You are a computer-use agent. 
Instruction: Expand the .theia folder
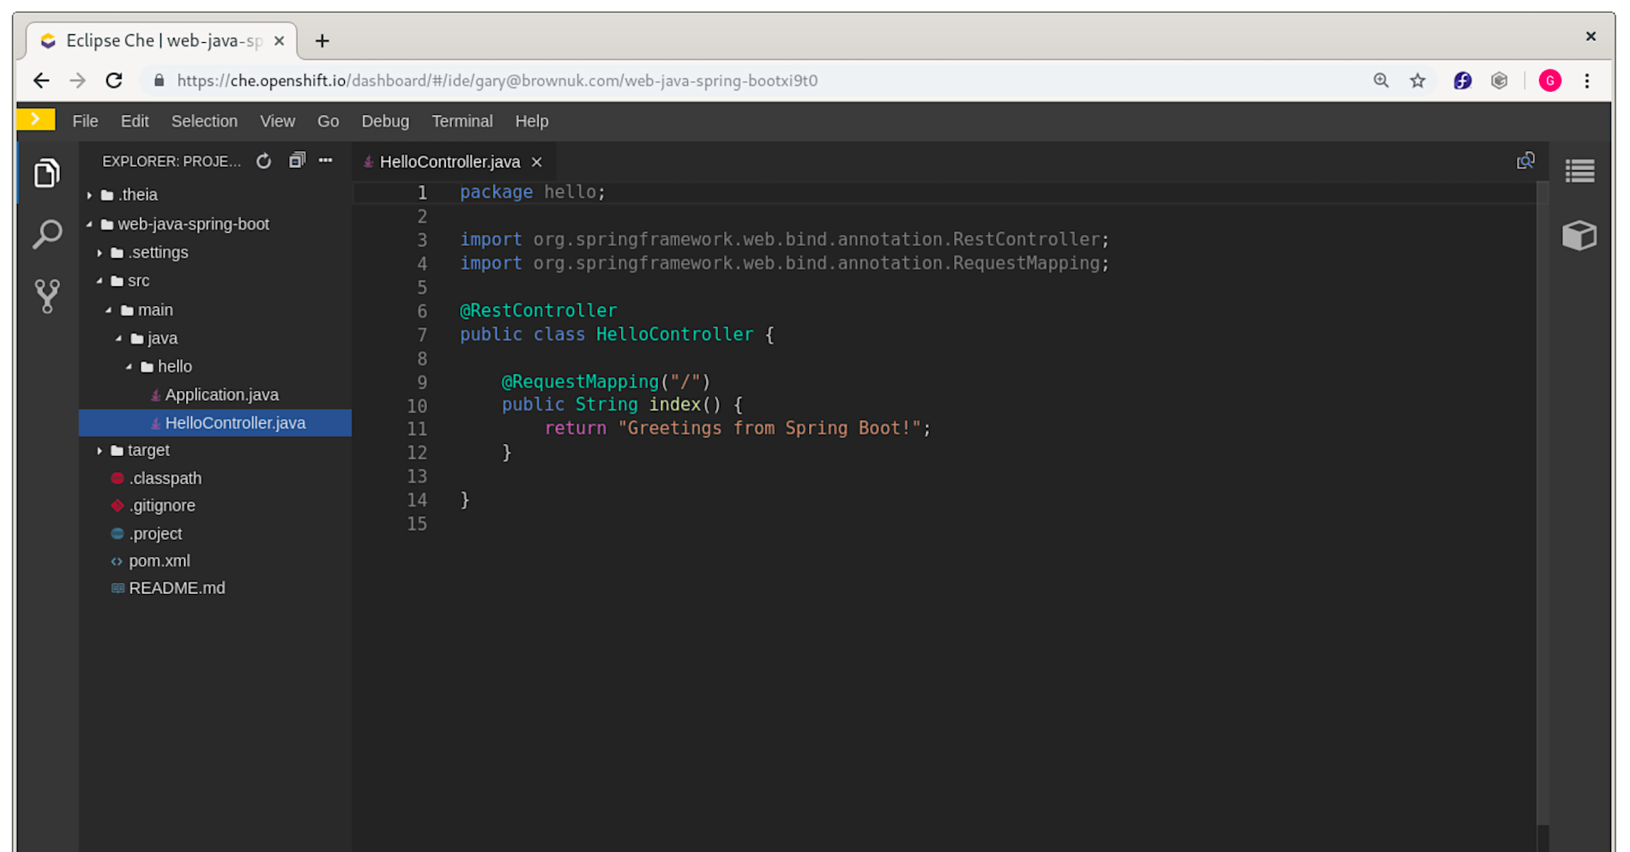90,195
